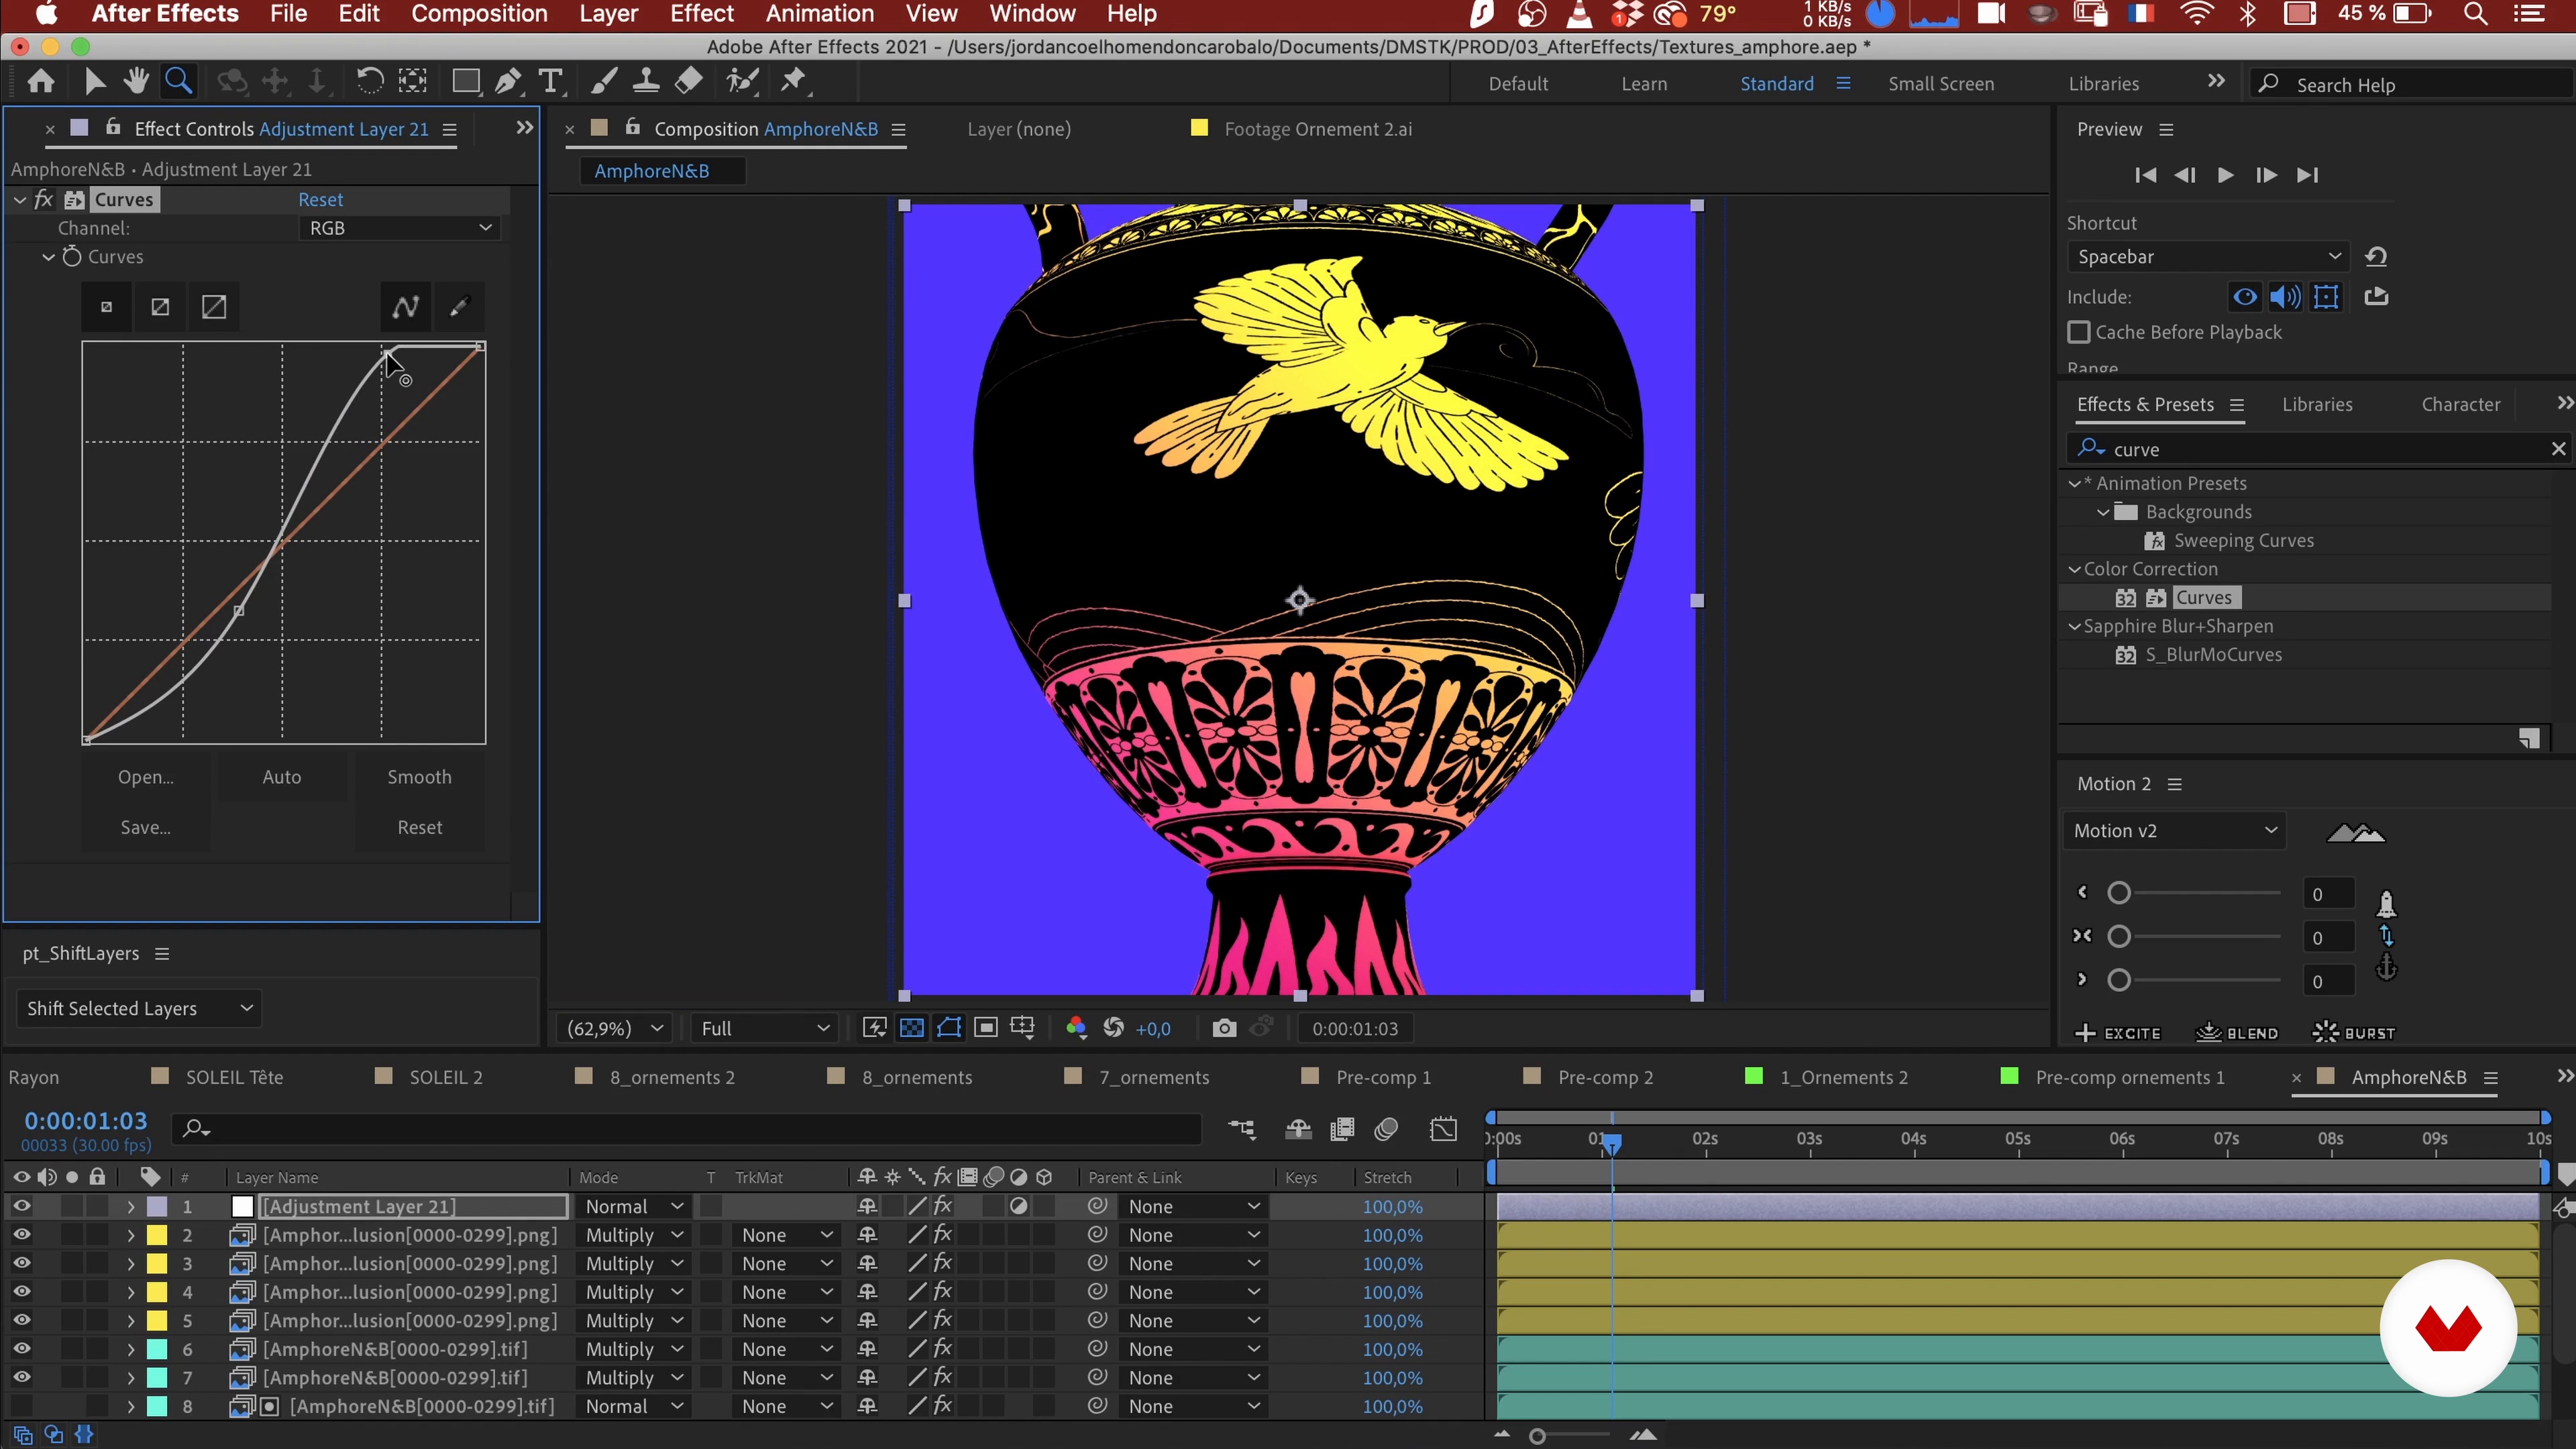
Task: Click the Take Snapshot camera icon
Action: (x=1224, y=1028)
